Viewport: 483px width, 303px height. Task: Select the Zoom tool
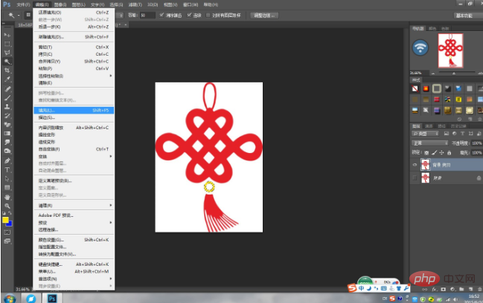click(x=7, y=206)
